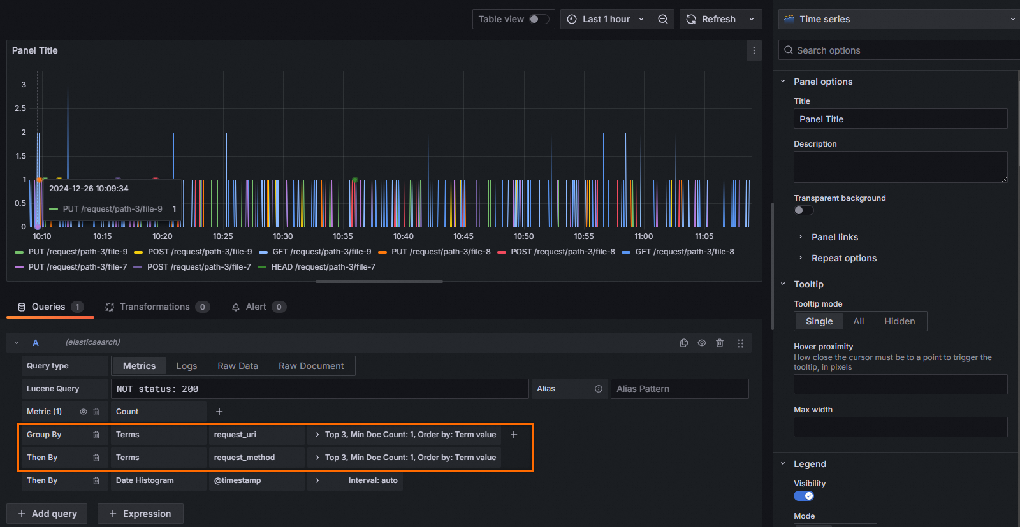This screenshot has height=527, width=1020.
Task: Open the panel's three-dot menu
Action: coord(754,50)
